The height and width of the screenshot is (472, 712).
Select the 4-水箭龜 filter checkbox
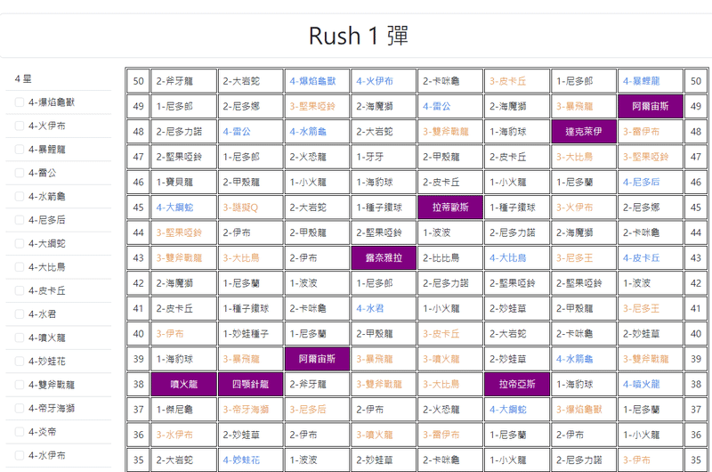(20, 196)
